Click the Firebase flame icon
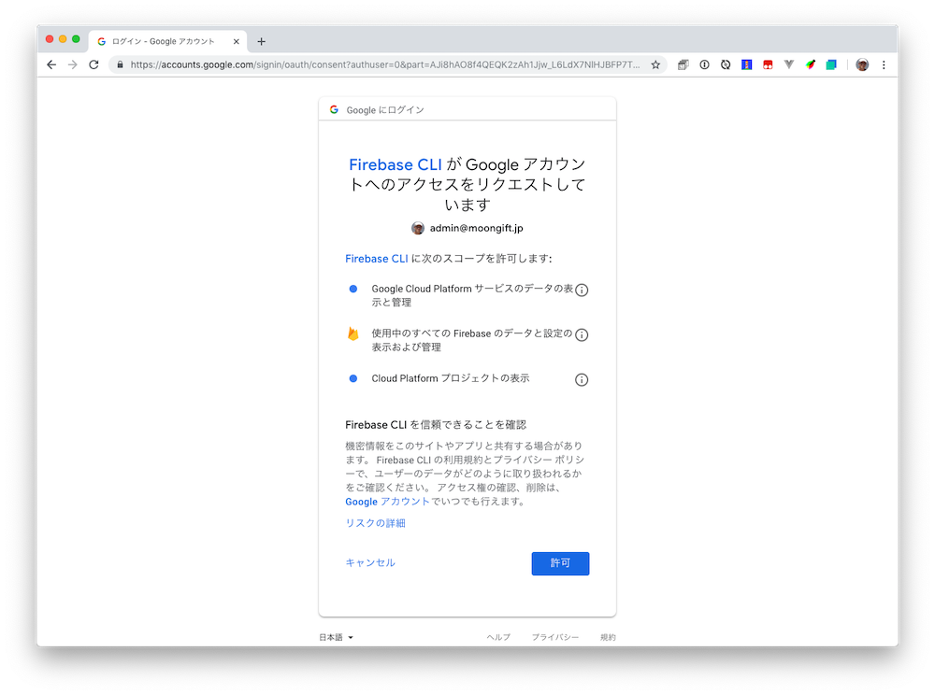Viewport: 935px width, 695px height. tap(353, 333)
